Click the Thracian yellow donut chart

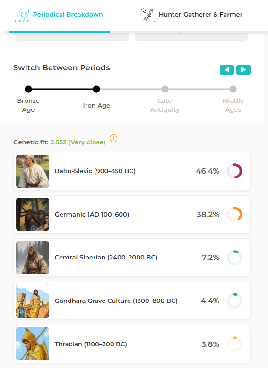234,344
